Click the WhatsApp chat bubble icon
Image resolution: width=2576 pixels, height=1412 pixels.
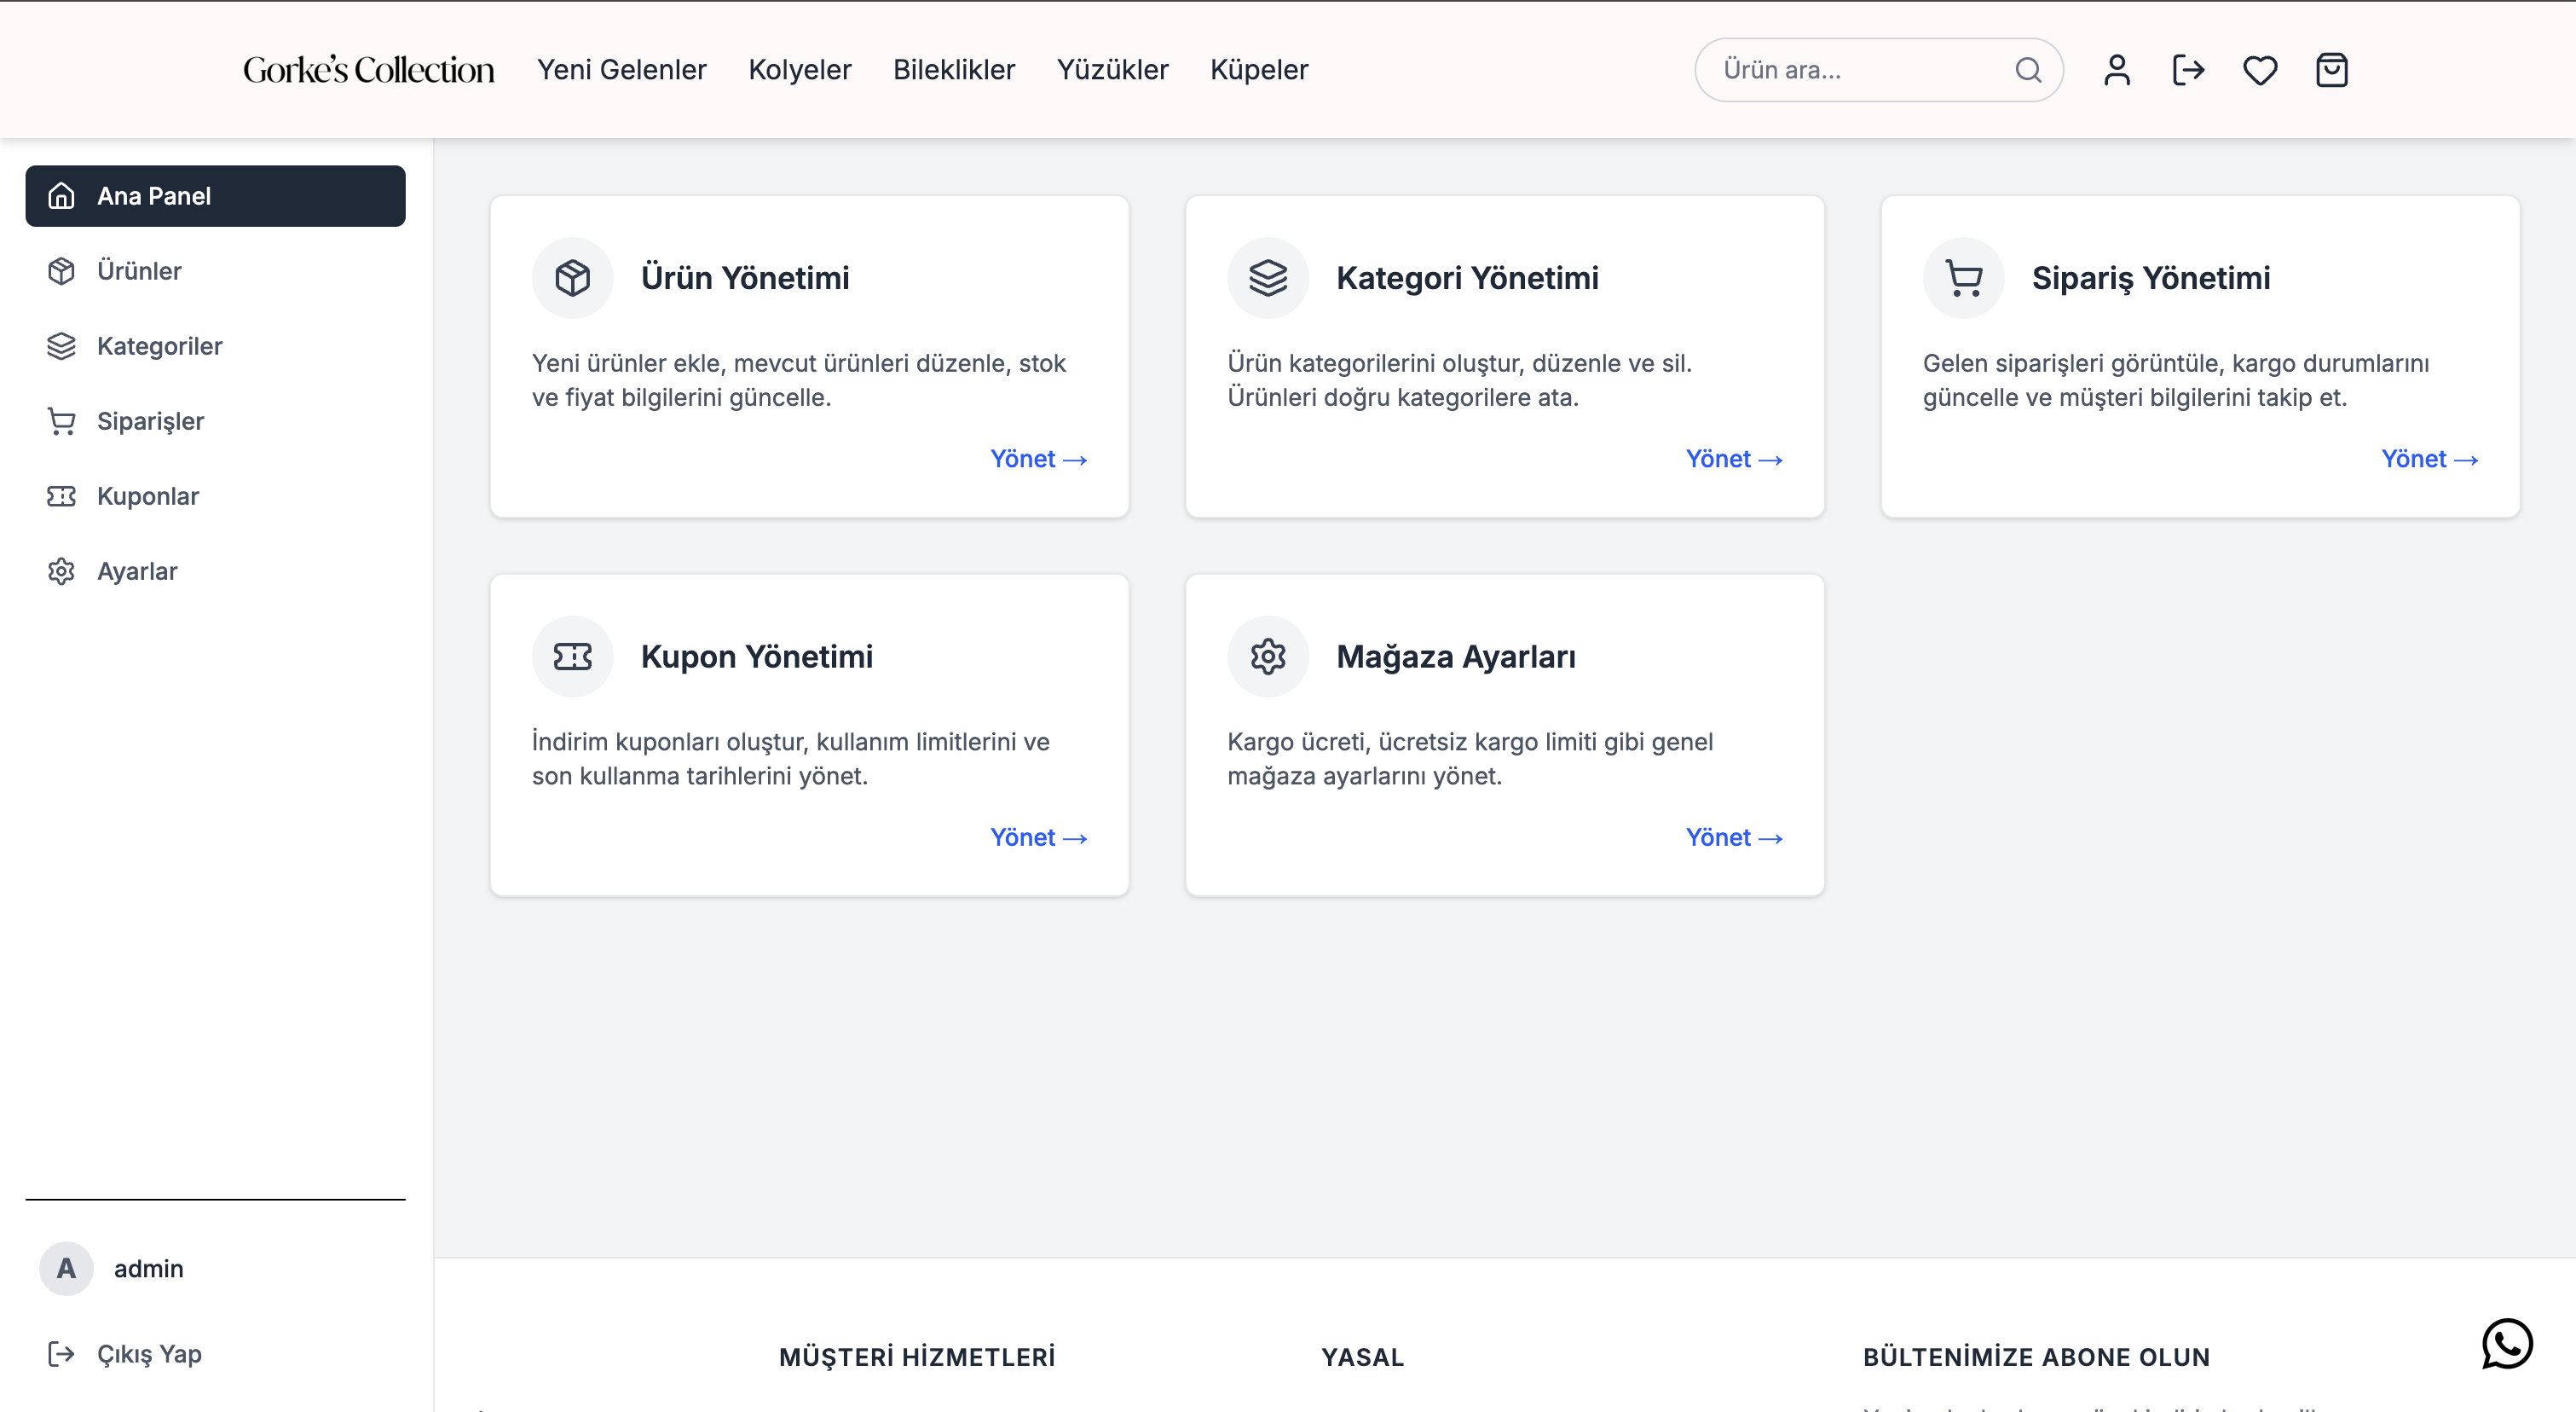tap(2506, 1343)
